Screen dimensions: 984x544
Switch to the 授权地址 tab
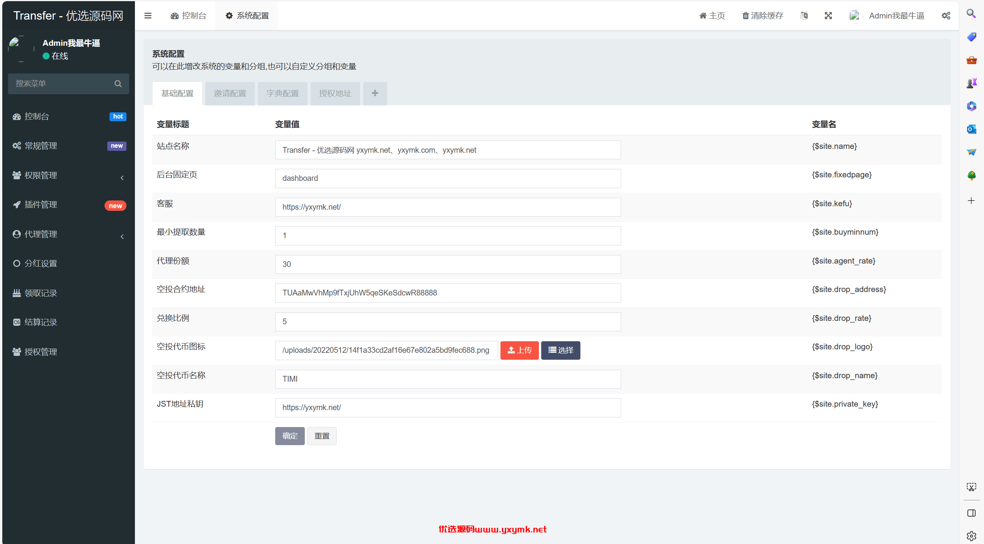[335, 93]
